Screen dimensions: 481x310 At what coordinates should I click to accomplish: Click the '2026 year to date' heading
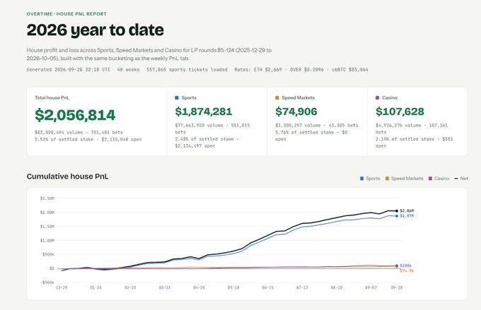pyautogui.click(x=95, y=30)
